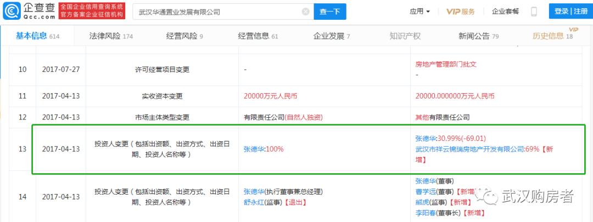The width and height of the screenshot is (593, 222).
Task: Select 实收资本变更 cell in row 11
Action: tap(162, 96)
